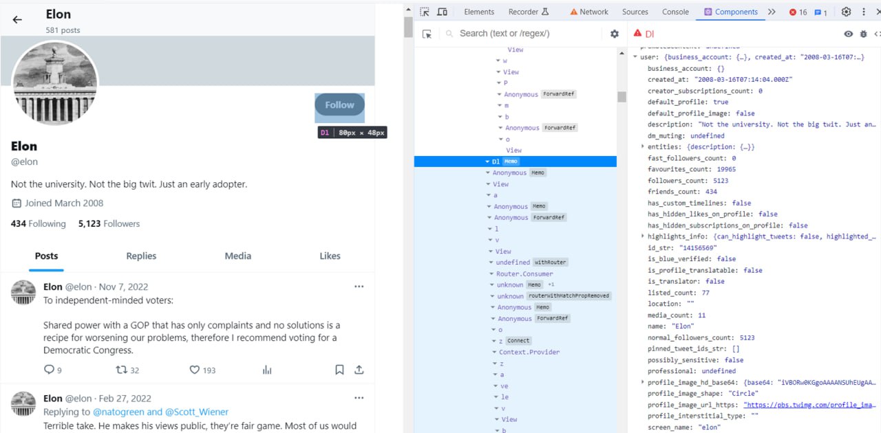This screenshot has height=433, width=881.
Task: Open DevTools settings gear in top toolbar
Action: [x=846, y=12]
